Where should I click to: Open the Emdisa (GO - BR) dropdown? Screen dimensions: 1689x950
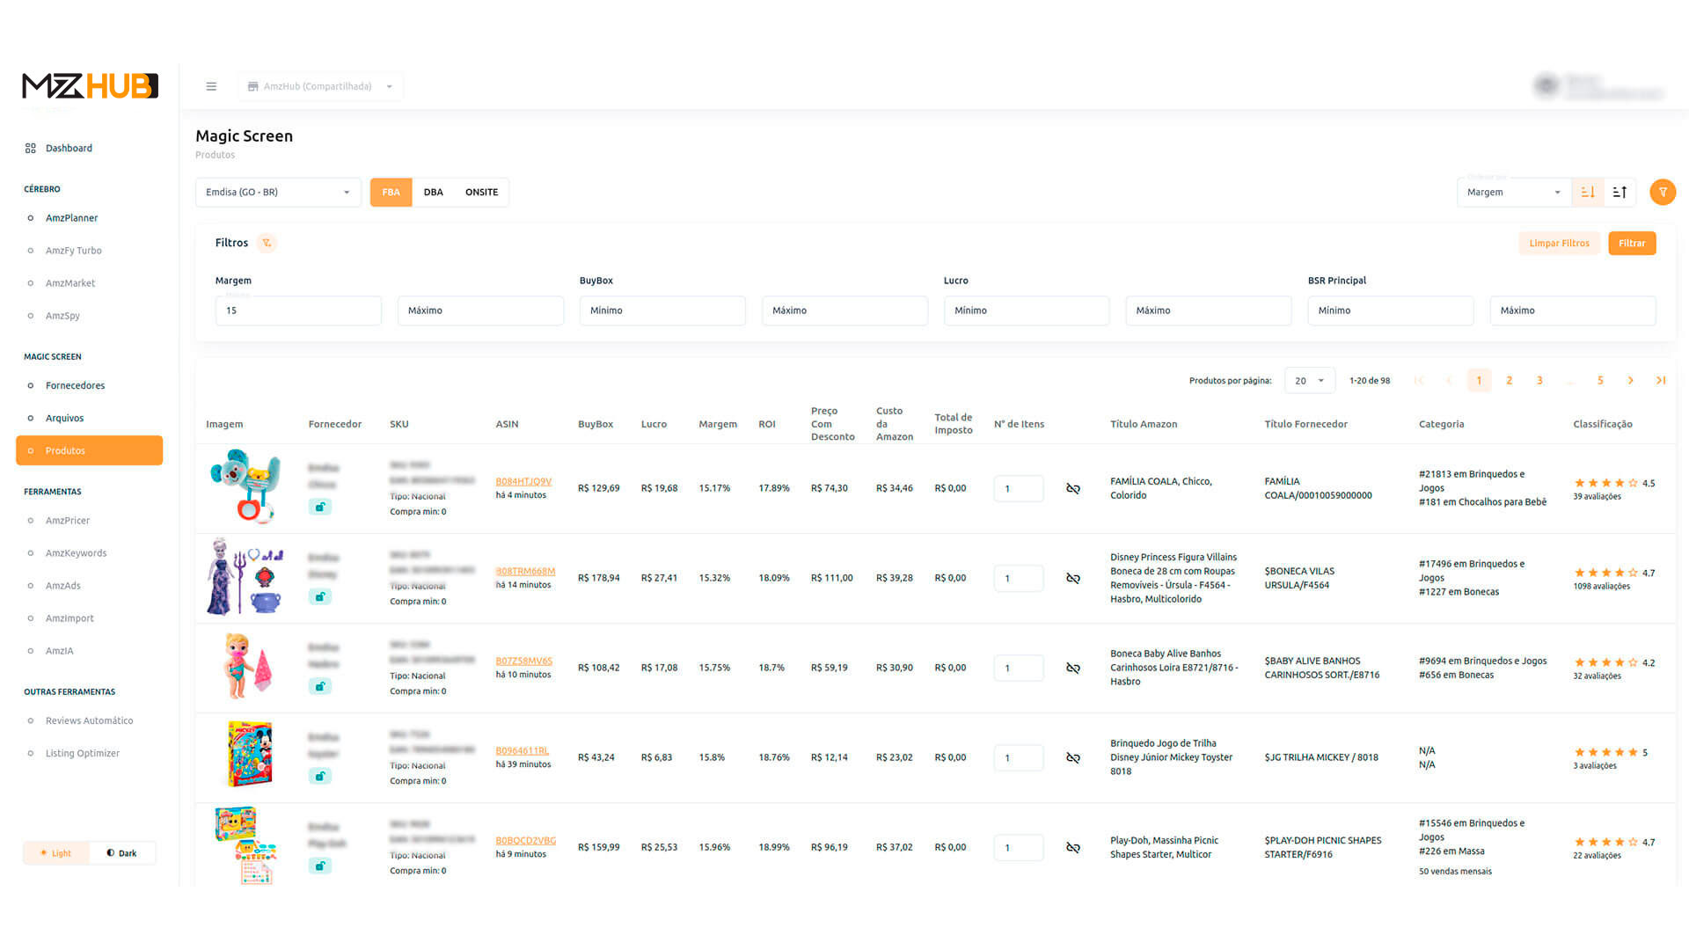(x=278, y=192)
